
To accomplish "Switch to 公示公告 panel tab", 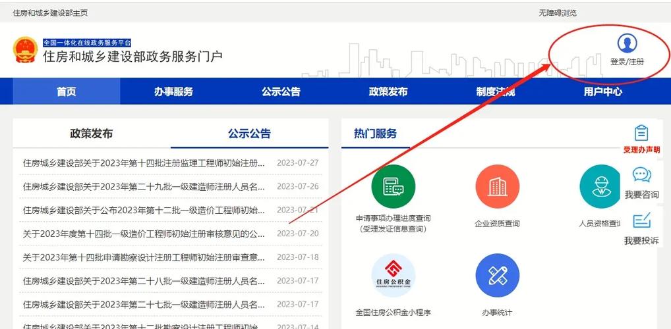I will (250, 134).
